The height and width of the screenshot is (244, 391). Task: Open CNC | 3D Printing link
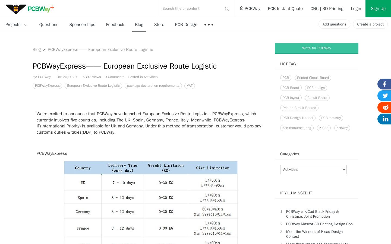pyautogui.click(x=327, y=9)
